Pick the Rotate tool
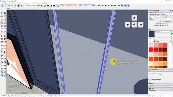 pyautogui.click(x=2, y=39)
